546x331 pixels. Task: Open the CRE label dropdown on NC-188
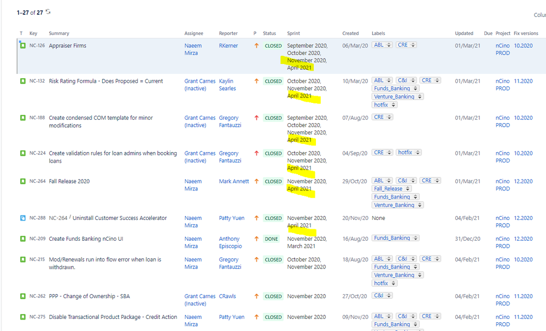click(389, 117)
